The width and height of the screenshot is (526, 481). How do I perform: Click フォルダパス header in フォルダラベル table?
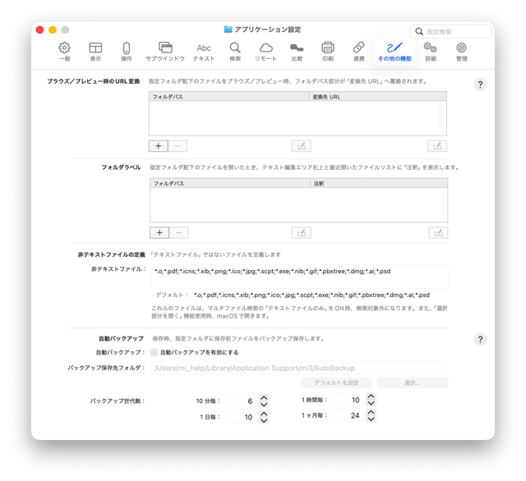coord(230,184)
